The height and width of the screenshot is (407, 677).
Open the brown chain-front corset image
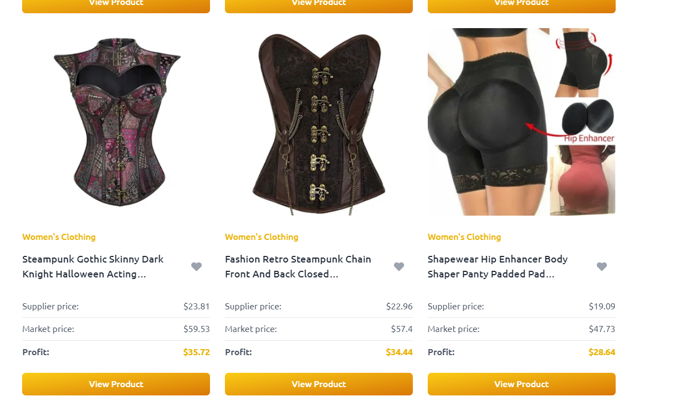(x=319, y=122)
